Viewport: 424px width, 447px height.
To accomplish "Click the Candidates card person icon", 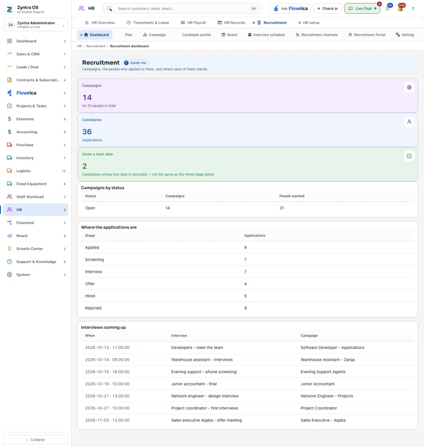I will coord(409,122).
